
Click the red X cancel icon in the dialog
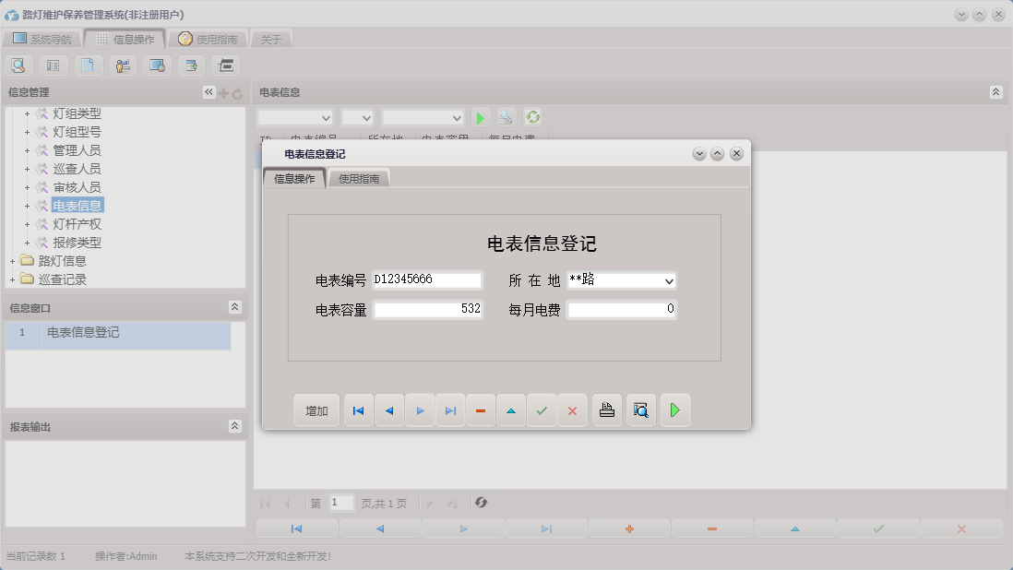click(x=572, y=410)
